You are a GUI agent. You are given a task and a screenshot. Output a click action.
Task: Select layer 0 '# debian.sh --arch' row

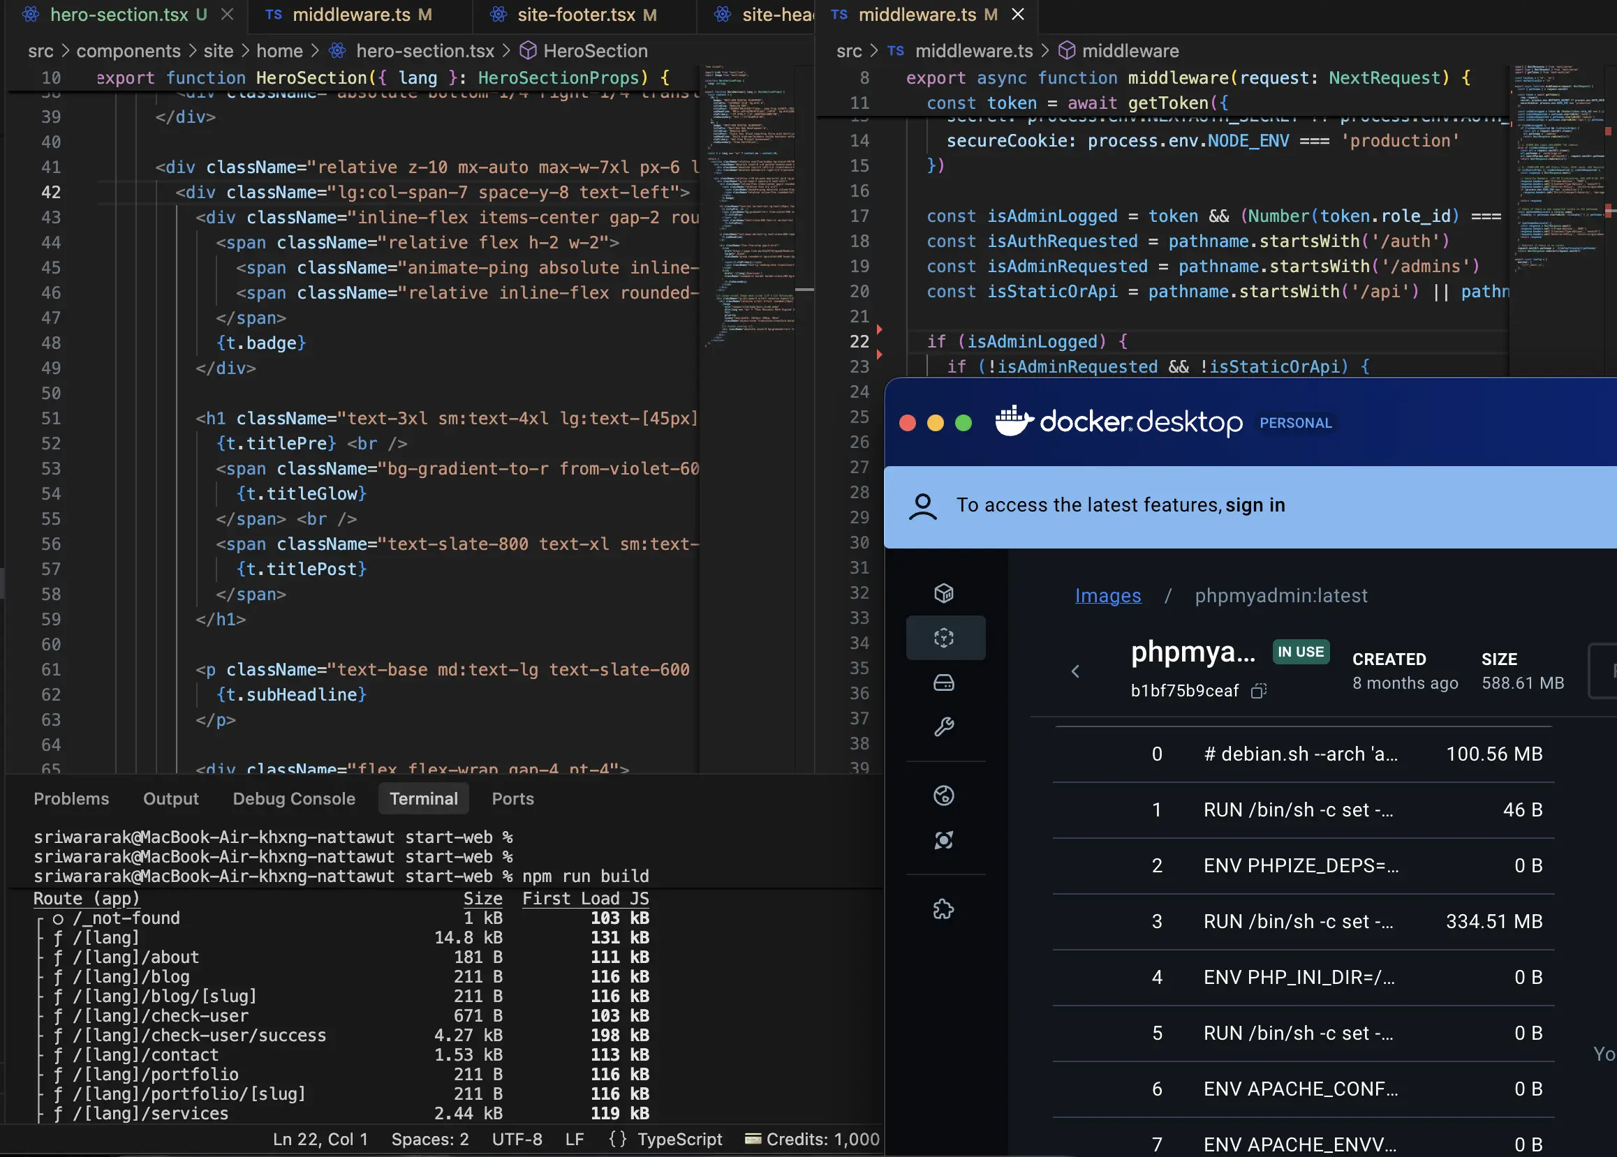(1303, 754)
